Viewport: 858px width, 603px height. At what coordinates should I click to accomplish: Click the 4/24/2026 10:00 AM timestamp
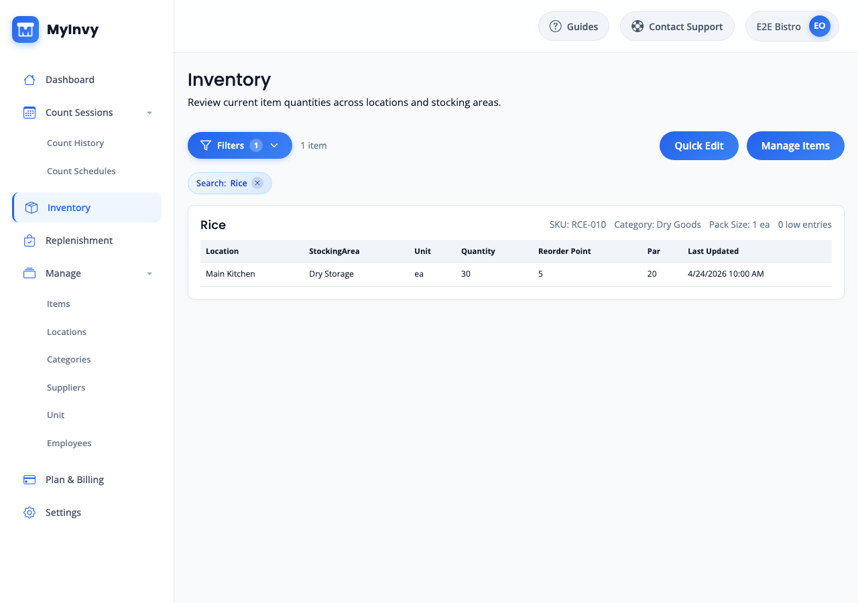(726, 273)
